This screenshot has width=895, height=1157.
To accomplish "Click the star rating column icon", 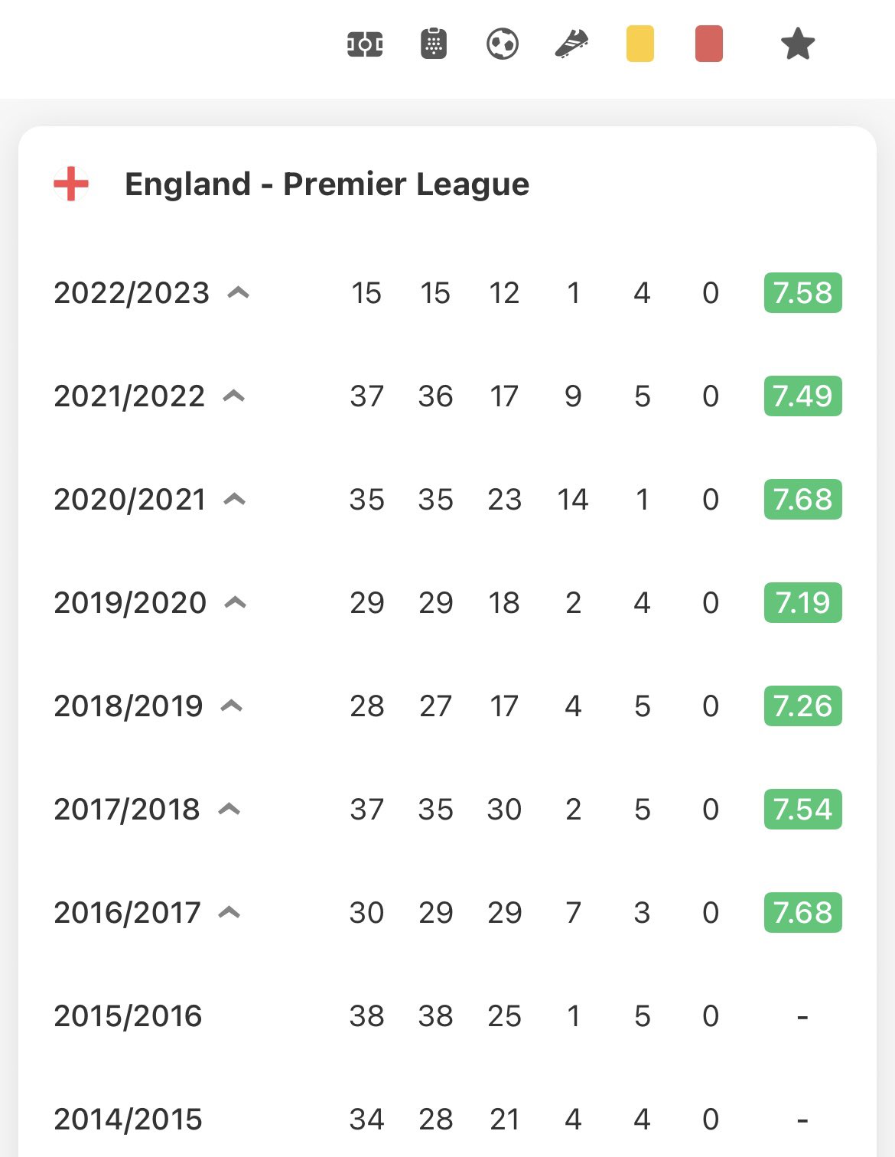I will (798, 44).
